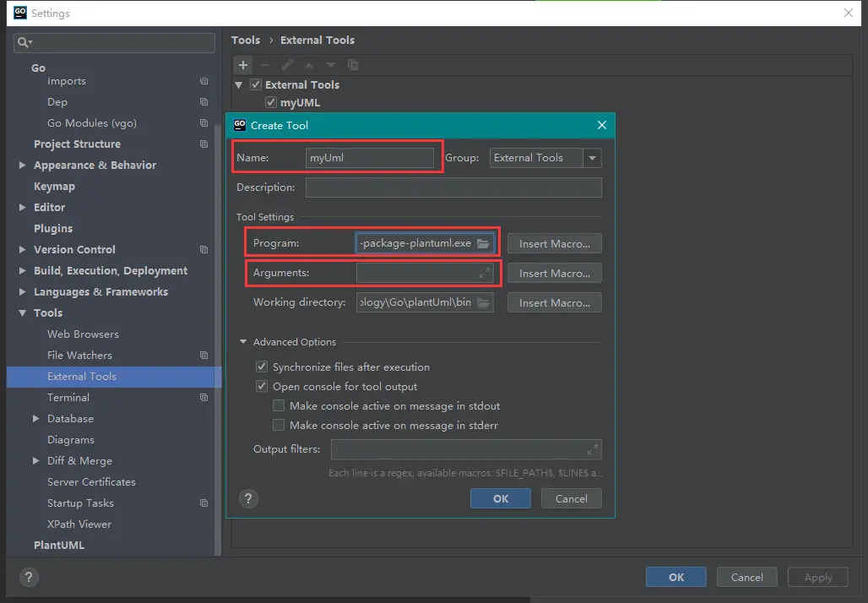Click Insert Macro for Working directory
The image size is (868, 603).
(x=555, y=303)
